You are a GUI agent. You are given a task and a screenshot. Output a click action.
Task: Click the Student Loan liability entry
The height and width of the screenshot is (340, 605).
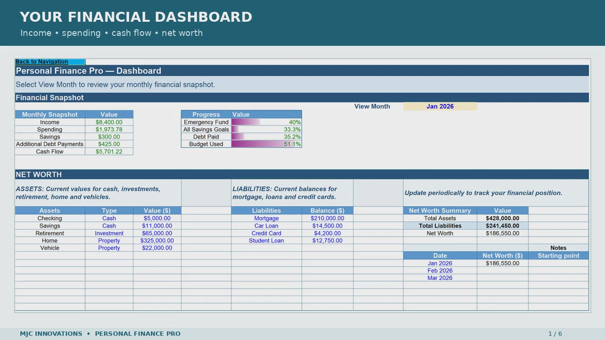pyautogui.click(x=266, y=240)
